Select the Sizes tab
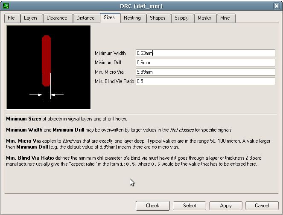 (x=110, y=17)
